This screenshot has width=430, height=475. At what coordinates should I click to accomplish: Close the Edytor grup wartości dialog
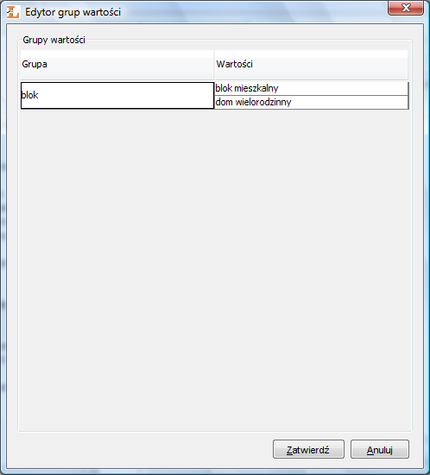[406, 8]
